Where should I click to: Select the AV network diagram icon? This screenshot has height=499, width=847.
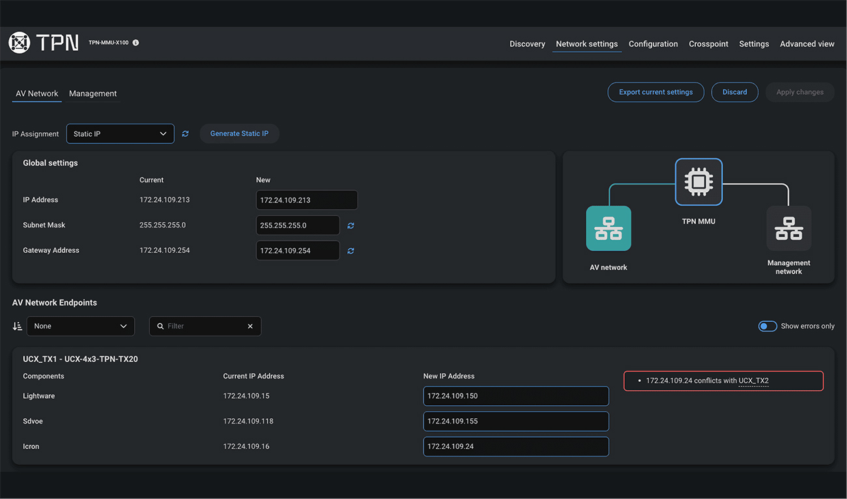609,229
